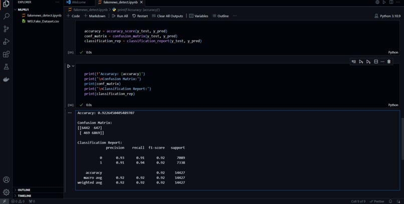Open more actions in editor title bar
The width and height of the screenshot is (404, 204).
(398, 2)
